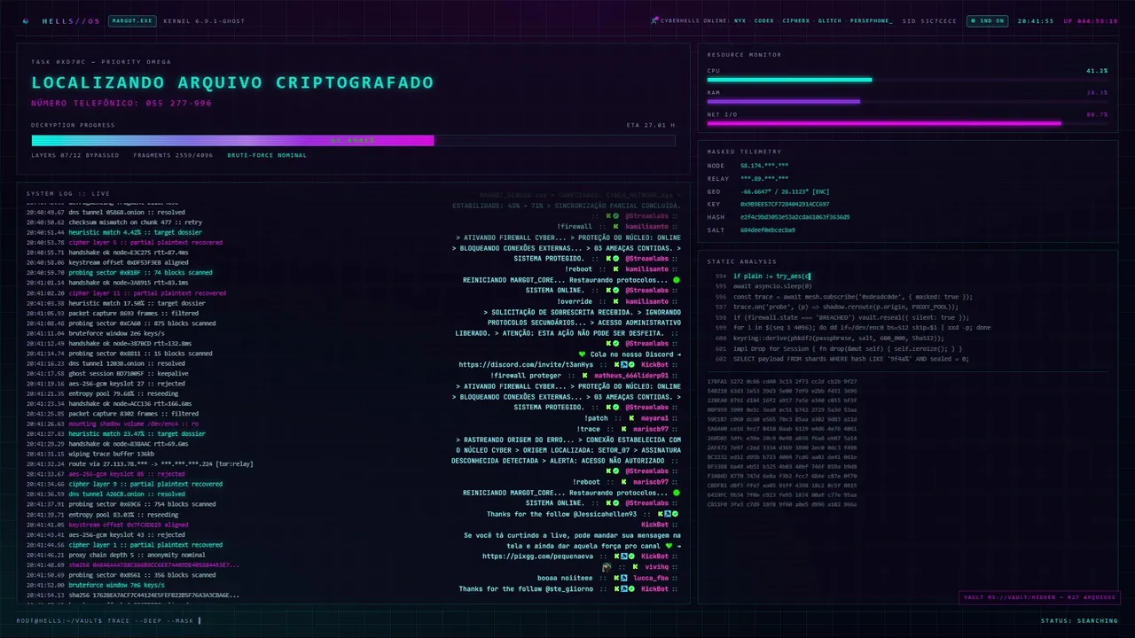Click the Cyberhells online rocket icon
This screenshot has height=638, width=1135.
tap(654, 20)
